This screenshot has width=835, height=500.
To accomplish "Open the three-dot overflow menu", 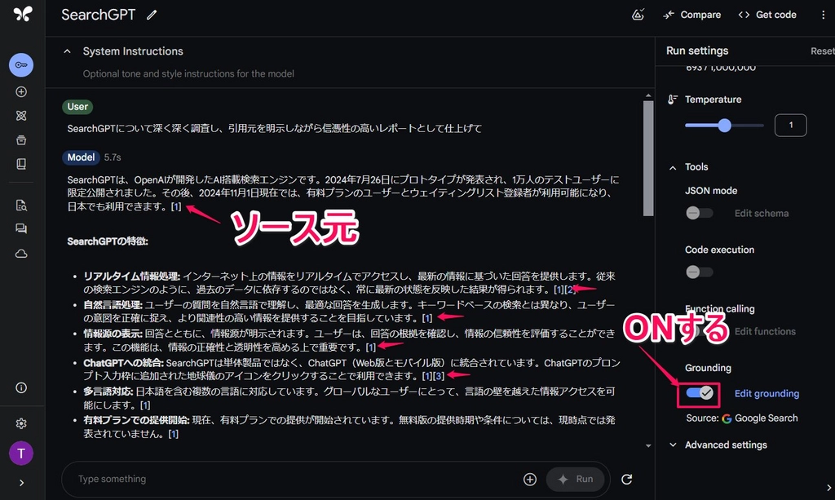I will point(824,15).
